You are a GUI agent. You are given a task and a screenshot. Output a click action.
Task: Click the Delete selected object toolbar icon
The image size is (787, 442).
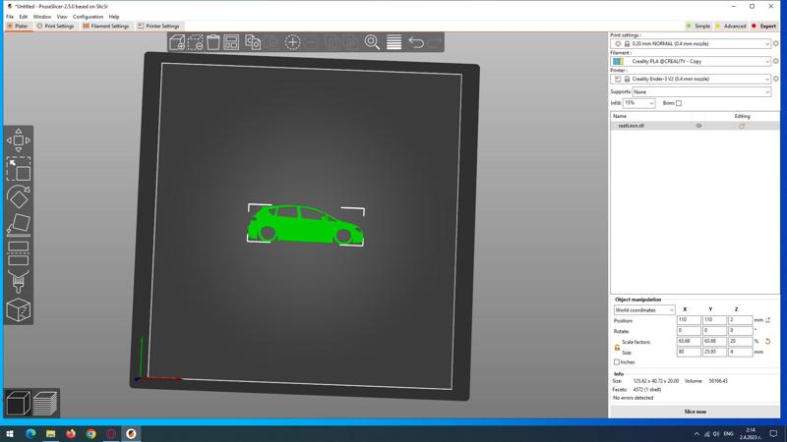tap(195, 42)
